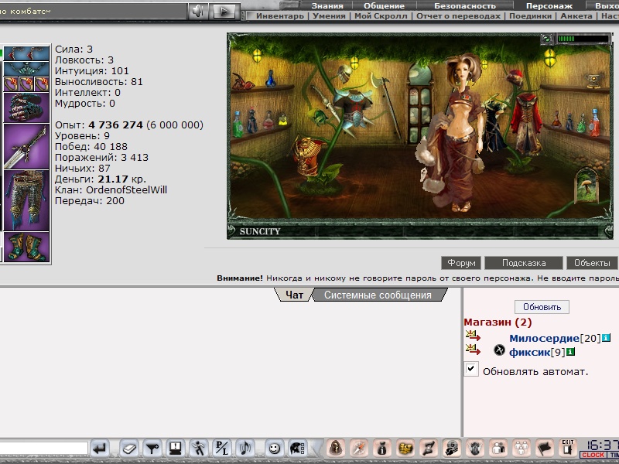
Task: Click the two people friends icon
Action: point(498,449)
